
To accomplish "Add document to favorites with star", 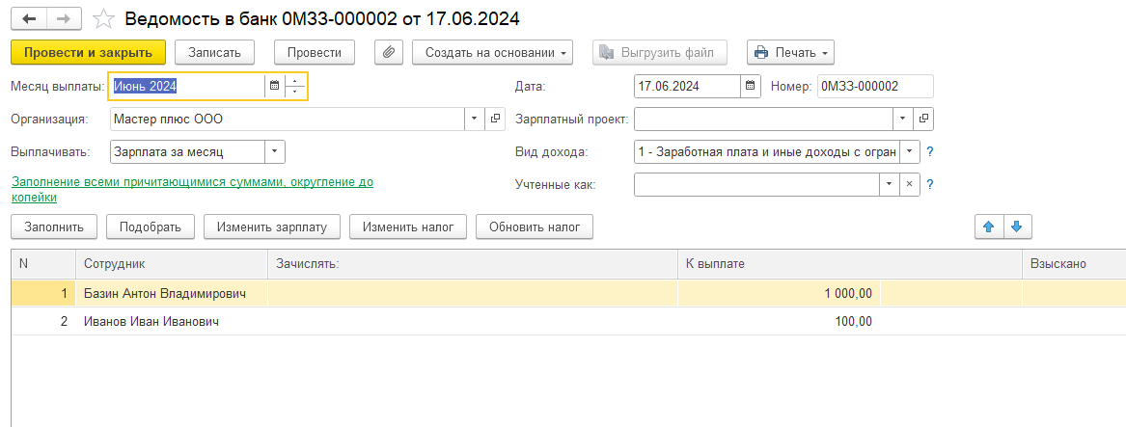I will pos(104,18).
